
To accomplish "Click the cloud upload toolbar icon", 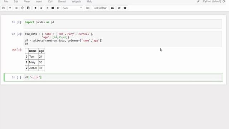I will pyautogui.click(x=112, y=8).
